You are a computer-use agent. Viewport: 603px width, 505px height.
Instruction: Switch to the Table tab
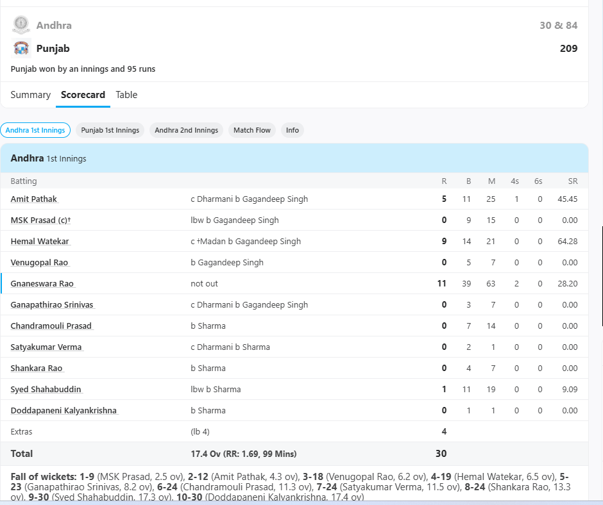[126, 95]
